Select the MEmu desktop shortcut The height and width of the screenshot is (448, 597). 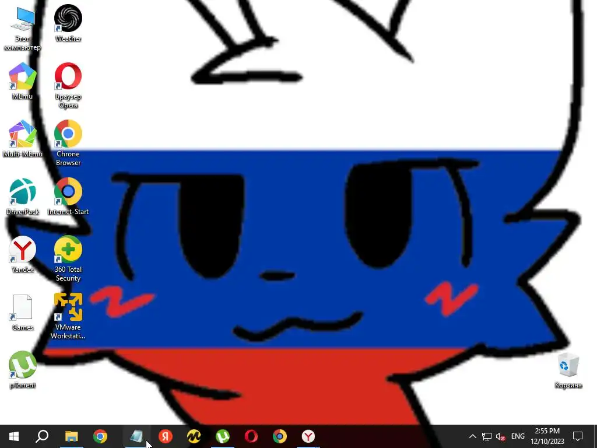(22, 81)
